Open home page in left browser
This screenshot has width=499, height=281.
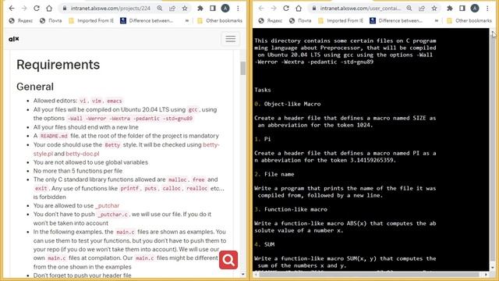48,9
